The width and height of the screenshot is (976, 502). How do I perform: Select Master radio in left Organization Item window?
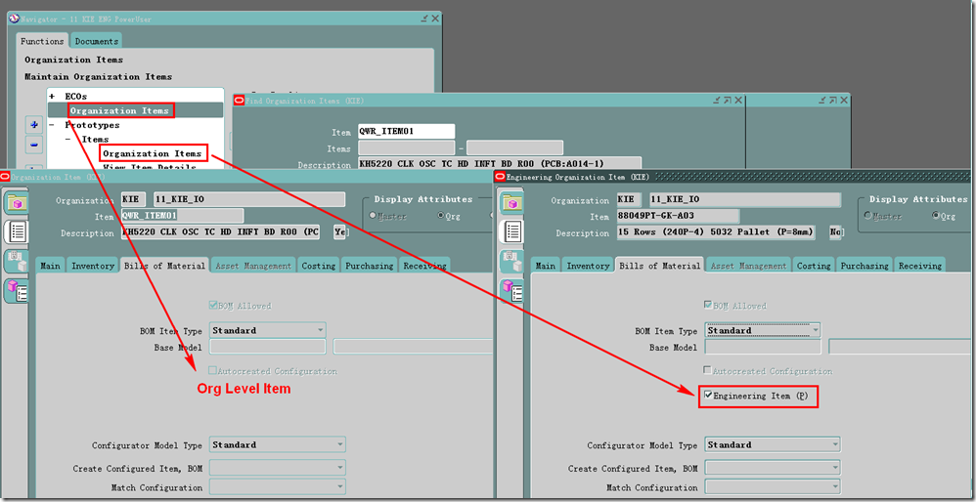pos(373,216)
